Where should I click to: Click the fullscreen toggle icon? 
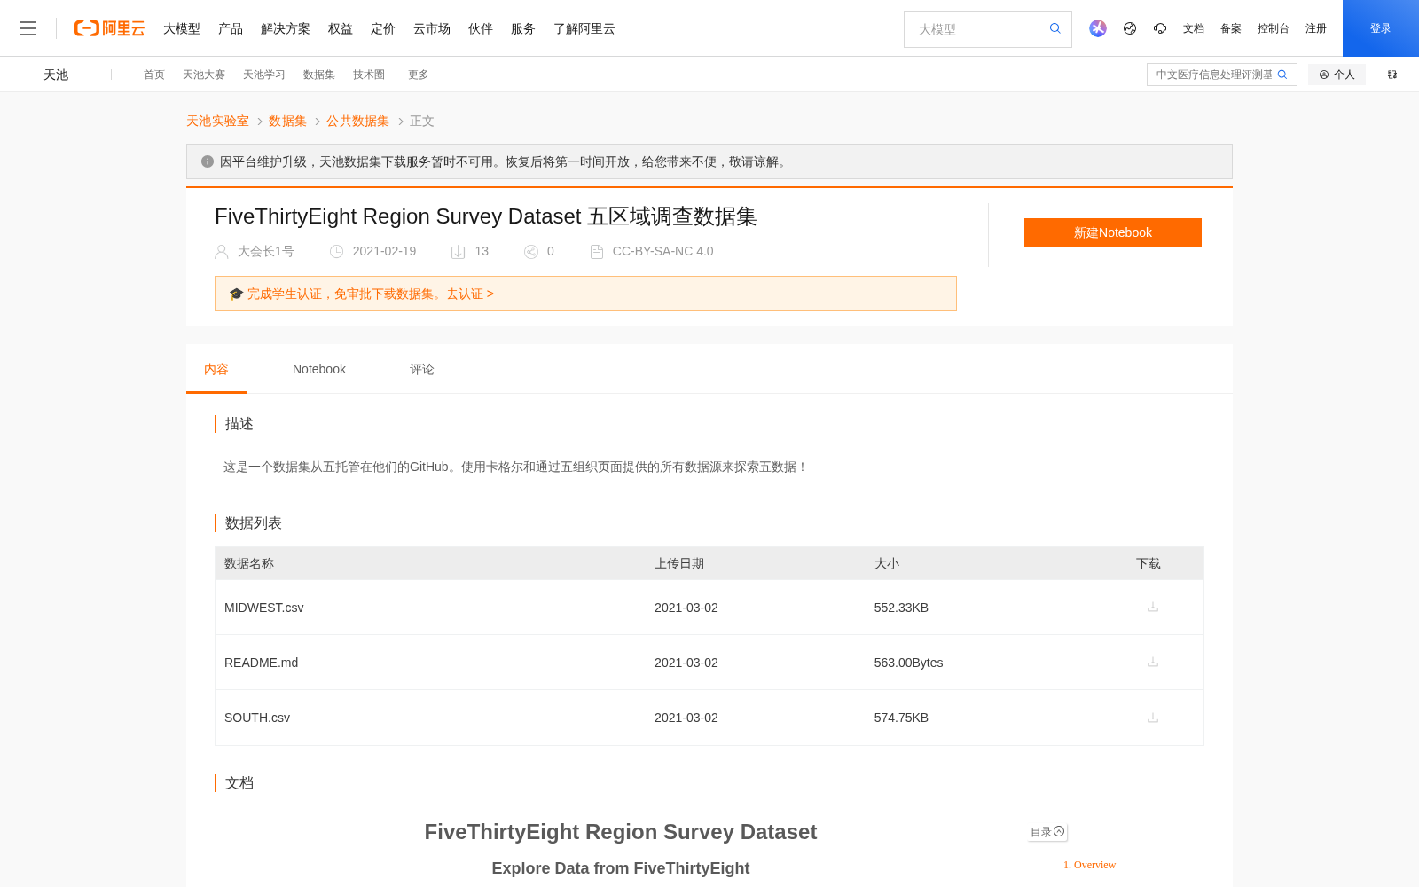(x=1392, y=75)
